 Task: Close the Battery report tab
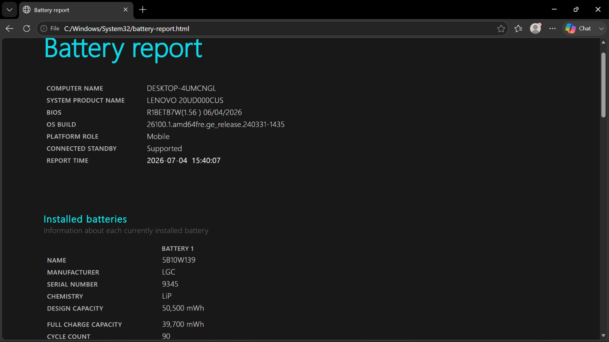pos(126,9)
